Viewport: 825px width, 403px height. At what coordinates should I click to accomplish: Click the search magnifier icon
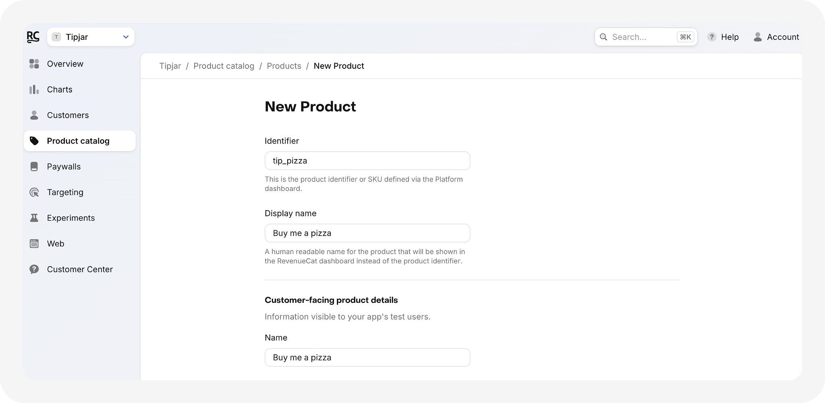coord(603,37)
